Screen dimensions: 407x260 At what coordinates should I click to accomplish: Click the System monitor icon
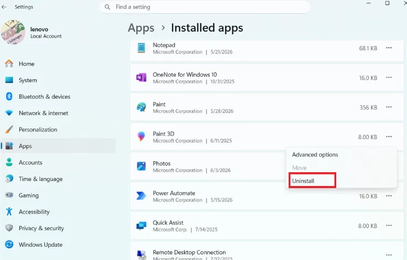coord(9,80)
